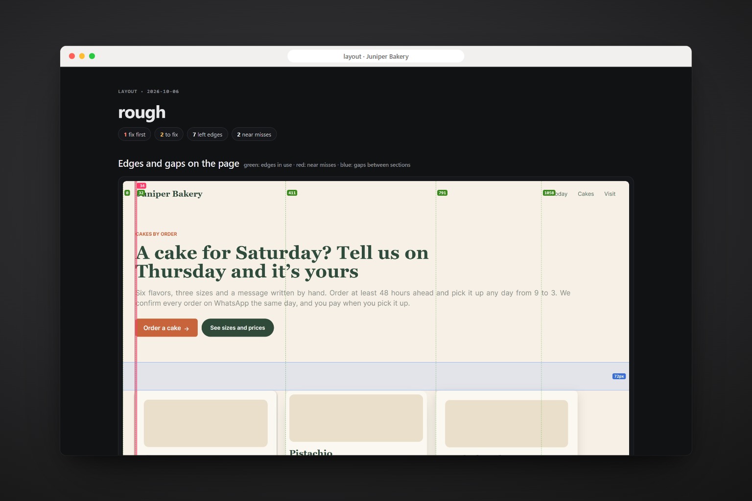Click "Edges and gaps on the page" heading
The height and width of the screenshot is (501, 752).
(x=179, y=163)
